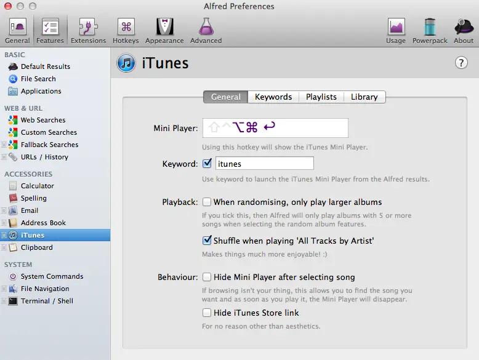479x360 pixels.
Task: Click the Powerpack marker beside Clipboard
Action: pyautogui.click(x=4, y=247)
